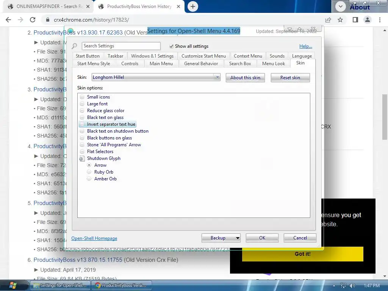This screenshot has height=291, width=388.
Task: Expand Updated April 17, 2019 details
Action: point(36,270)
